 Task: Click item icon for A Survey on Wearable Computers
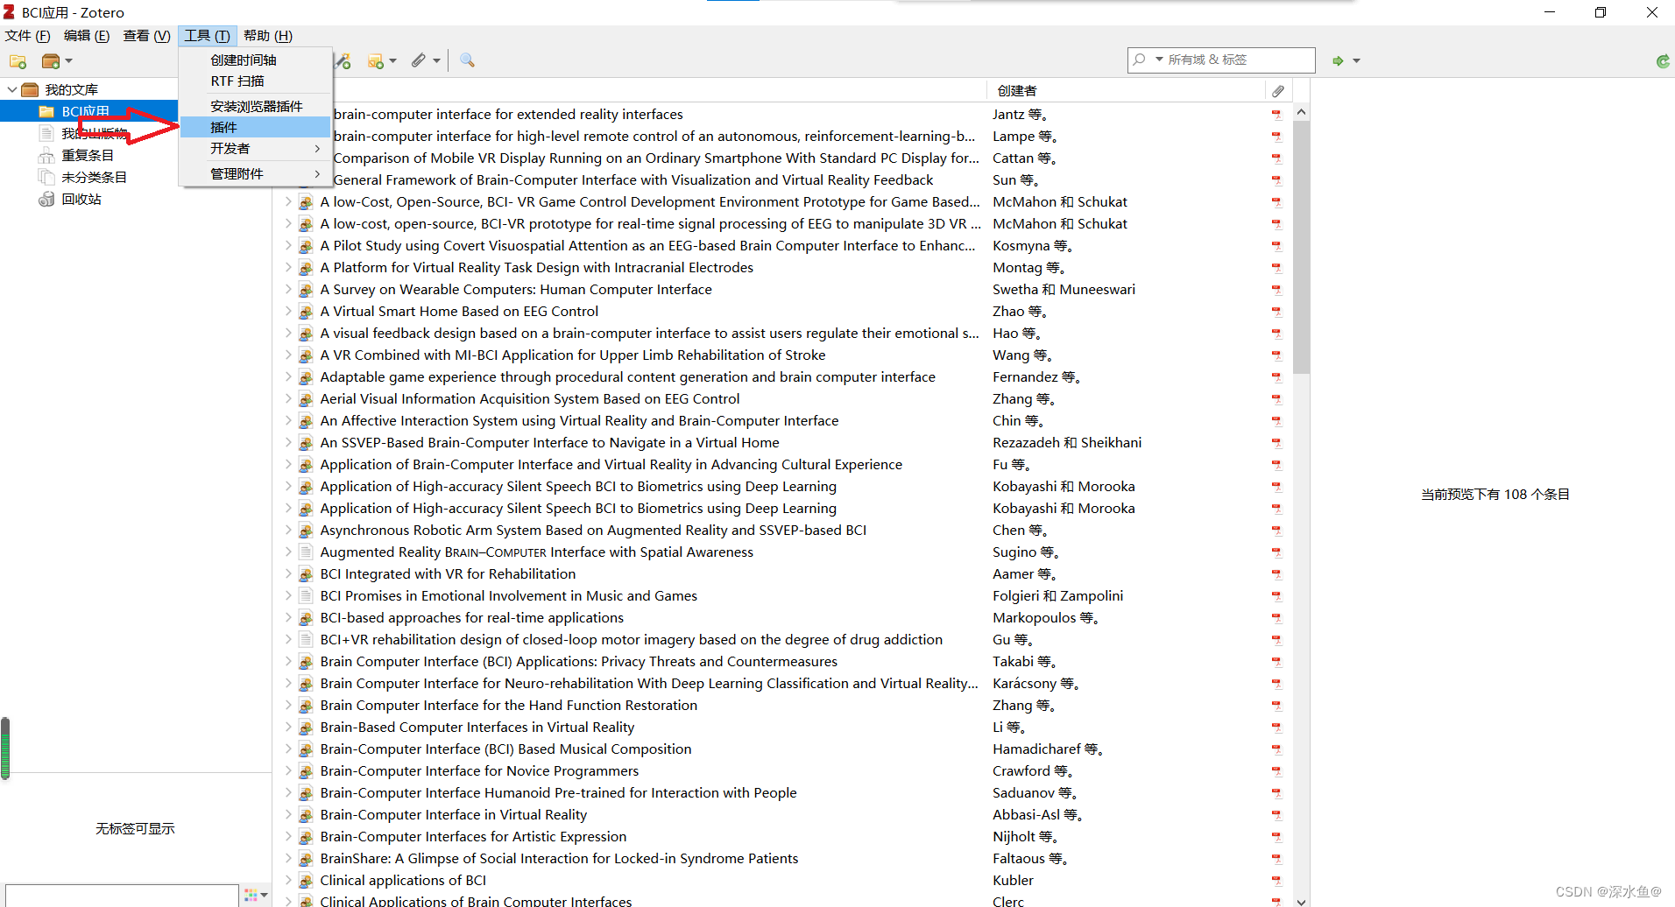(x=306, y=290)
